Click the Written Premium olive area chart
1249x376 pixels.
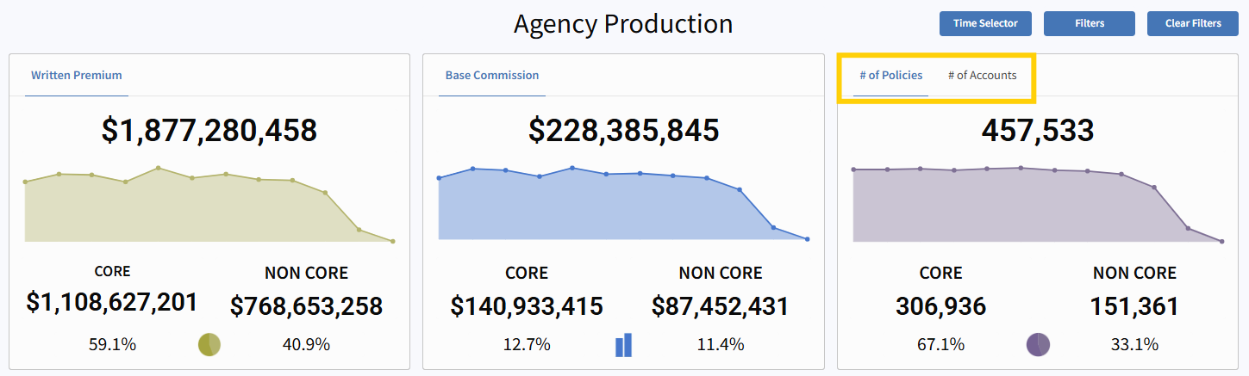[x=172, y=211]
